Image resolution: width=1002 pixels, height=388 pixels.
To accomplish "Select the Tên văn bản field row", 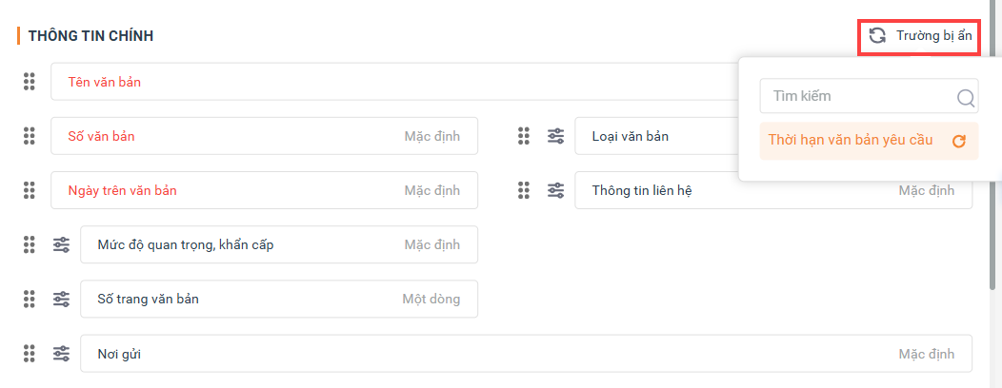I will (381, 82).
